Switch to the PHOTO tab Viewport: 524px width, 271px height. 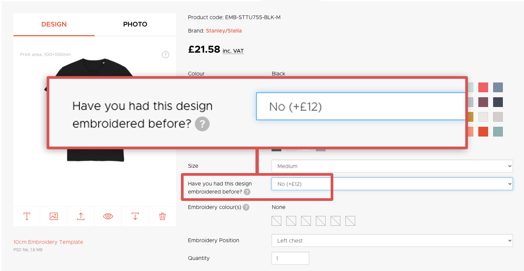coord(135,24)
